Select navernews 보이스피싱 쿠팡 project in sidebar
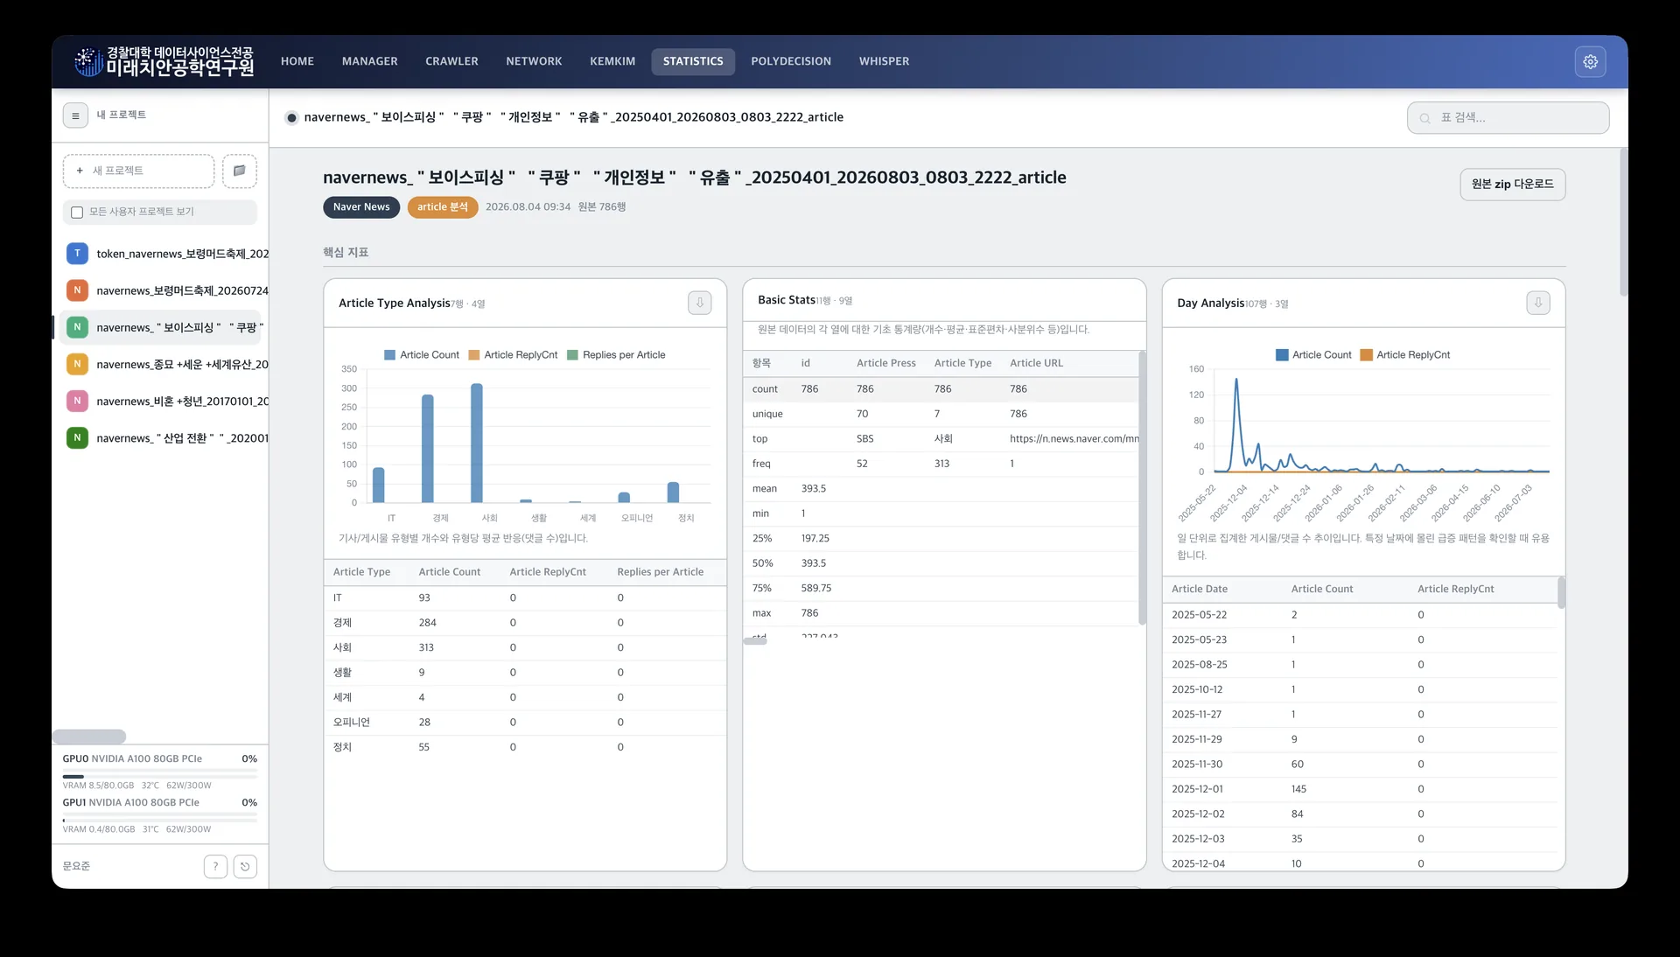 point(162,327)
